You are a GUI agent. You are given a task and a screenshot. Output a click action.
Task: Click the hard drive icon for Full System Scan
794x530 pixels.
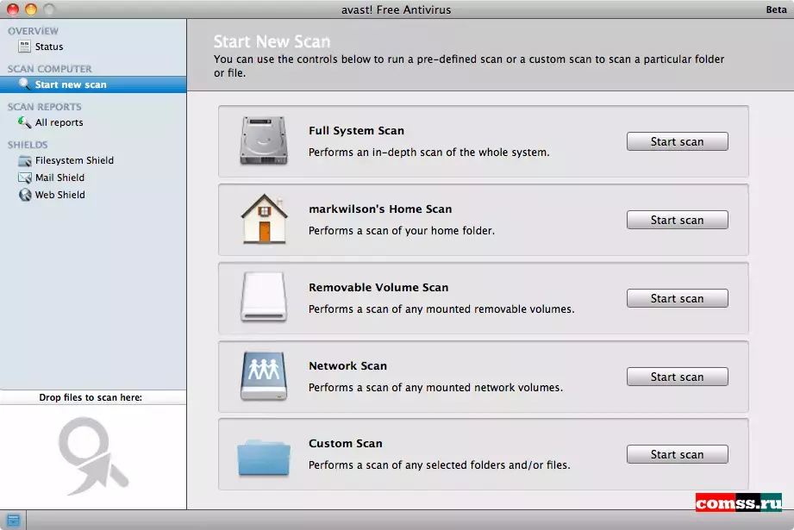point(264,140)
